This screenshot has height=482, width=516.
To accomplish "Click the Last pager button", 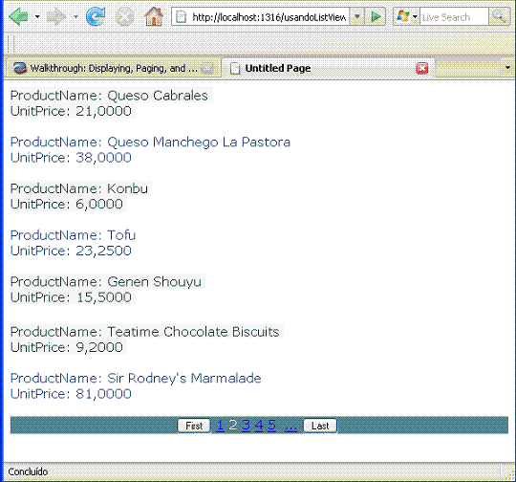I will (x=320, y=426).
